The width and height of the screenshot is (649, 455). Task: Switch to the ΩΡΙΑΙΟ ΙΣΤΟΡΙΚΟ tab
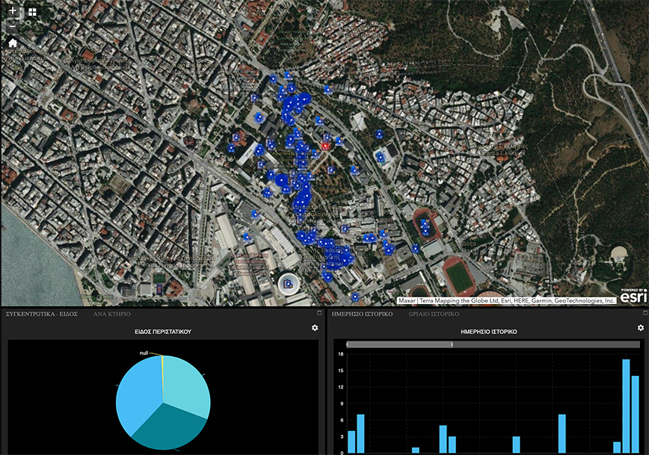coord(434,315)
